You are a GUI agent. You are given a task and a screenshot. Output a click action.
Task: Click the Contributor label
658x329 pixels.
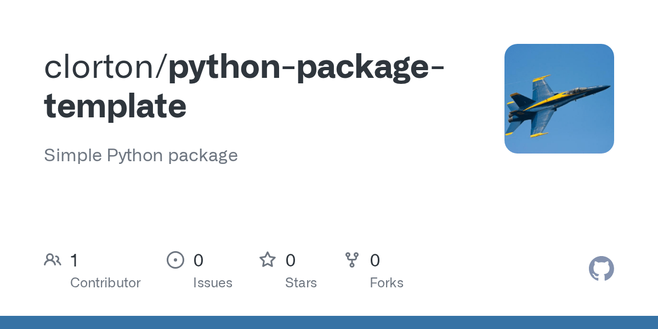(x=105, y=283)
